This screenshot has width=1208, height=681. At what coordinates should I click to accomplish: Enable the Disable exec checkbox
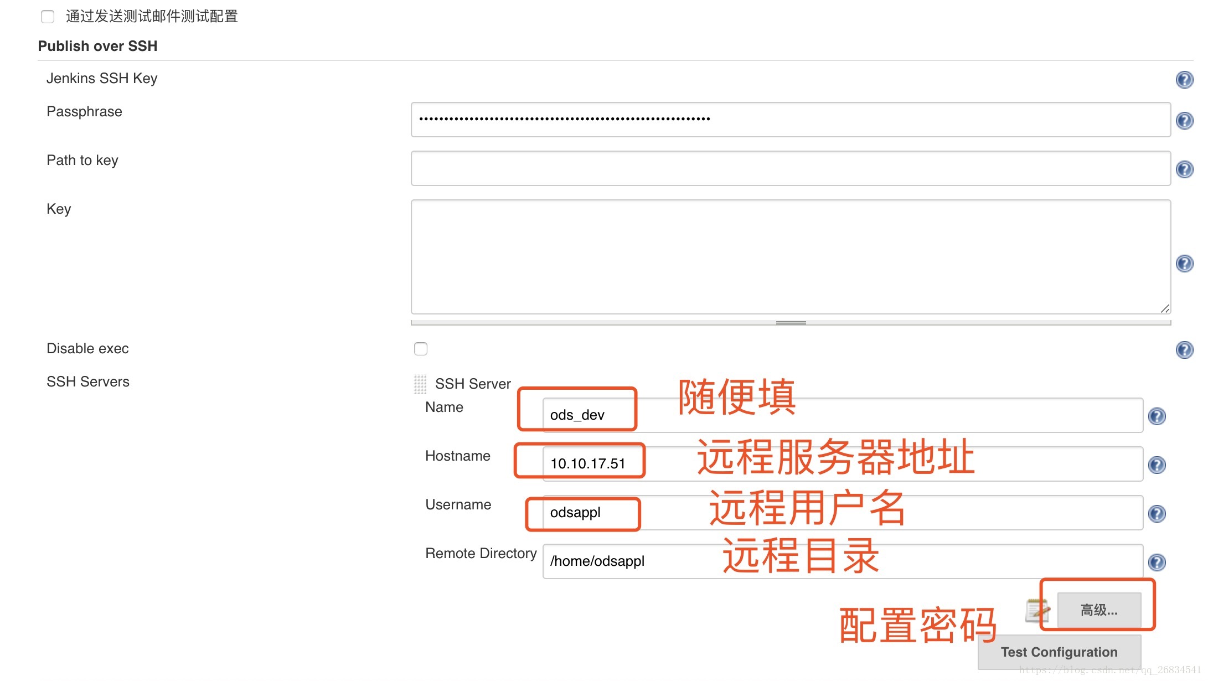421,349
